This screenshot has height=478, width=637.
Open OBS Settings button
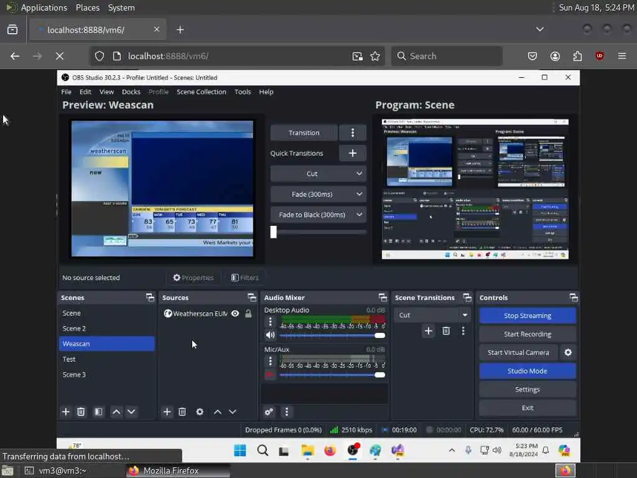coord(528,390)
